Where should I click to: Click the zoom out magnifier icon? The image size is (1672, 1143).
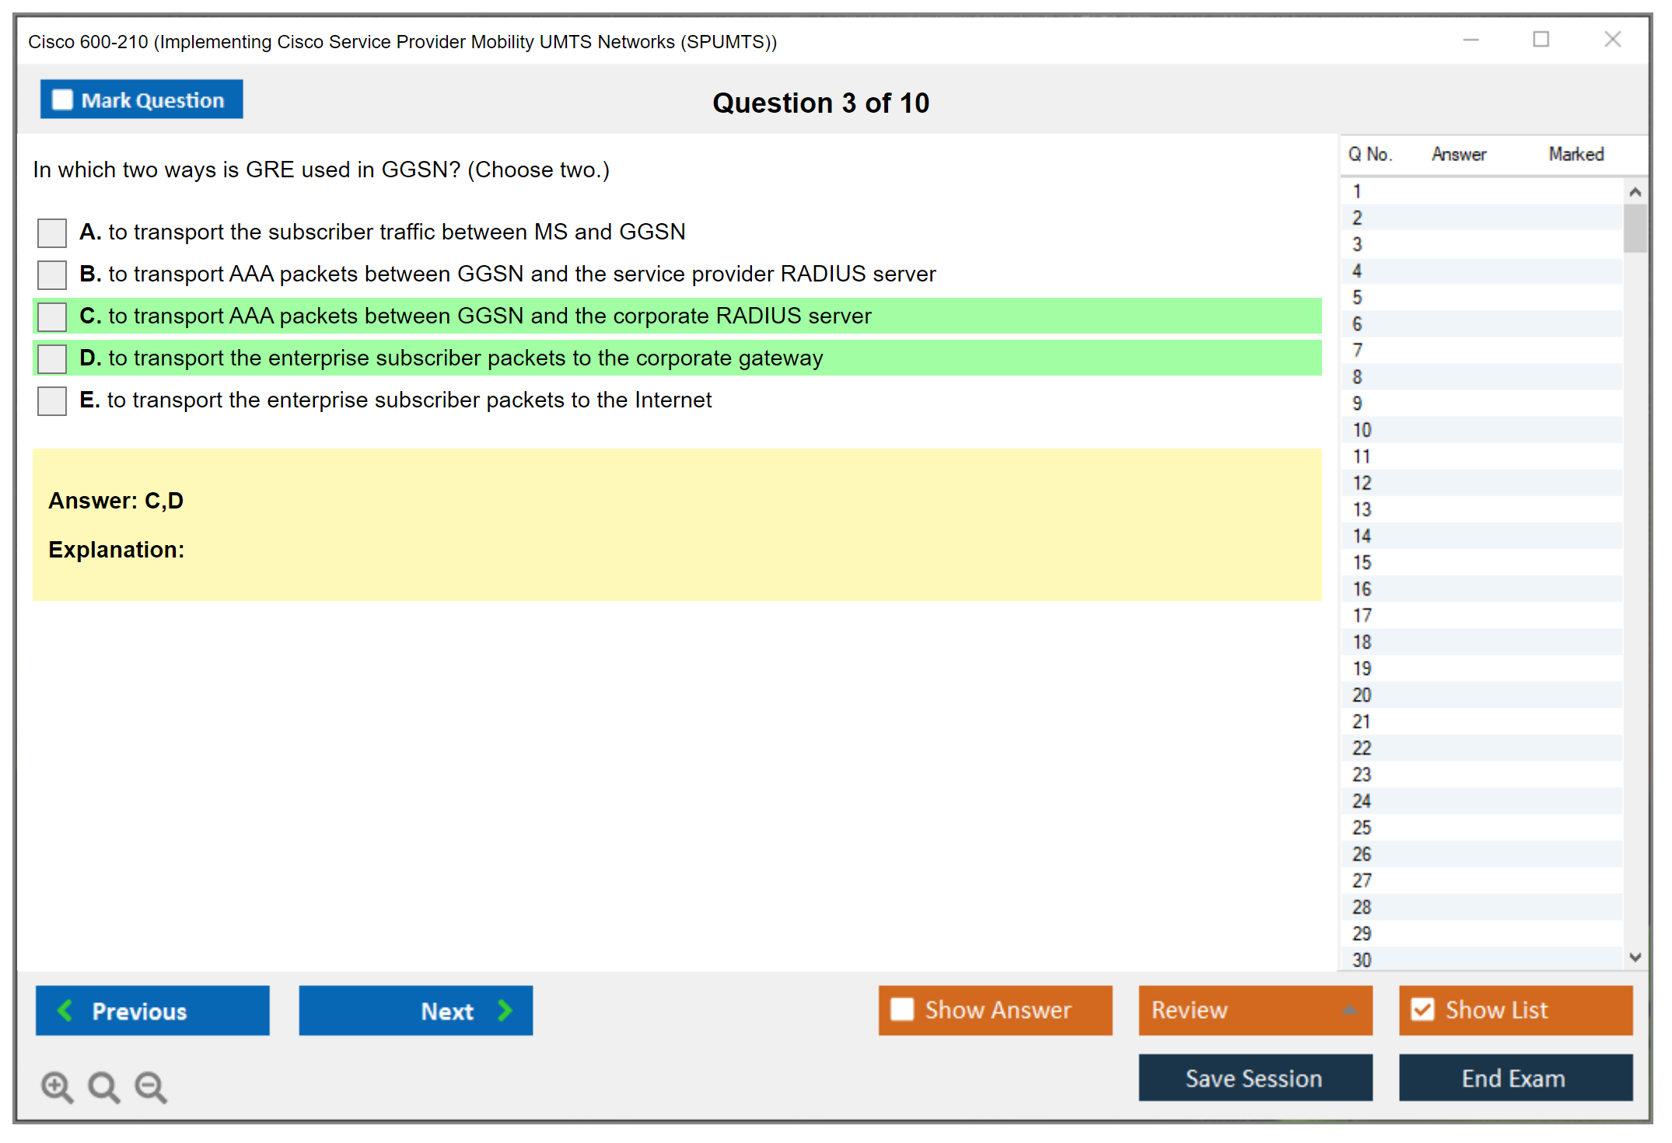151,1086
